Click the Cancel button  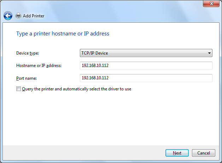[x=203, y=153]
